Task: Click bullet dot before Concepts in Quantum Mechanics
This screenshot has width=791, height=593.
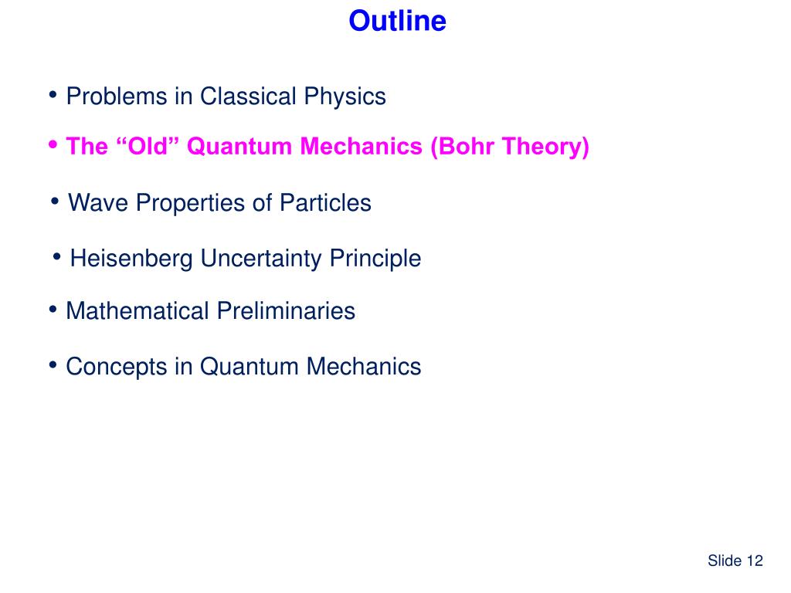Action: point(53,364)
